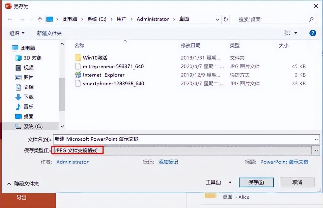323x208 pixels.
Task: Click the up one level folder arrow
Action: pyautogui.click(x=40, y=19)
